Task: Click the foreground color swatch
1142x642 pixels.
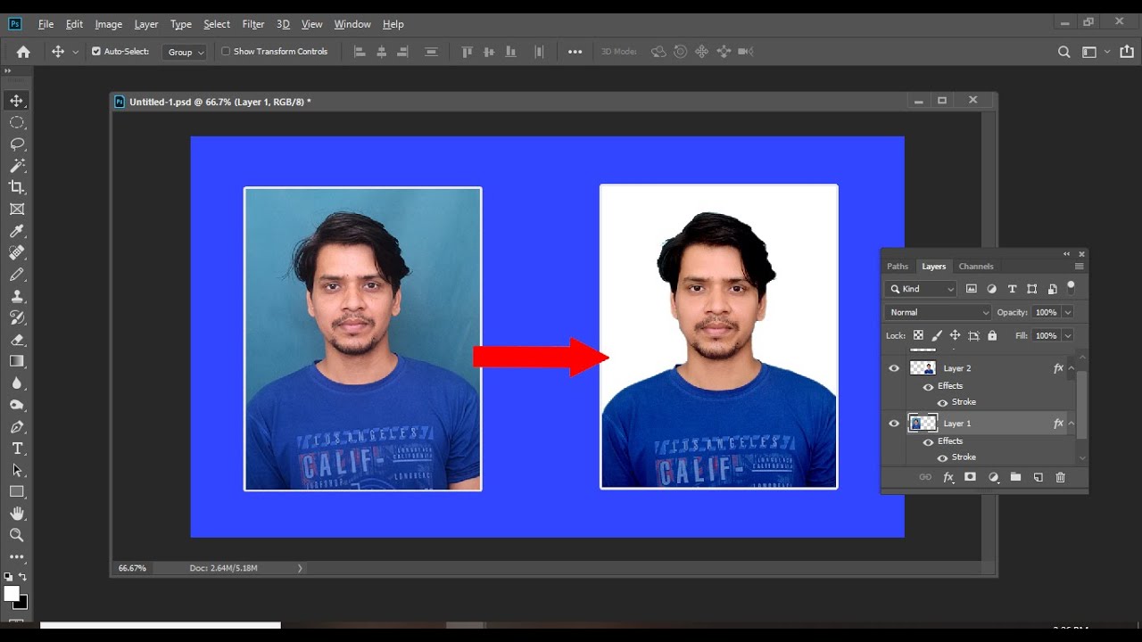Action: [x=12, y=594]
